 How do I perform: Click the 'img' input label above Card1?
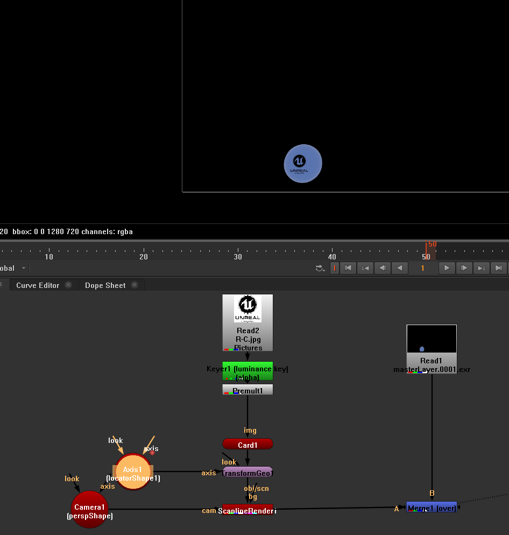coord(250,430)
